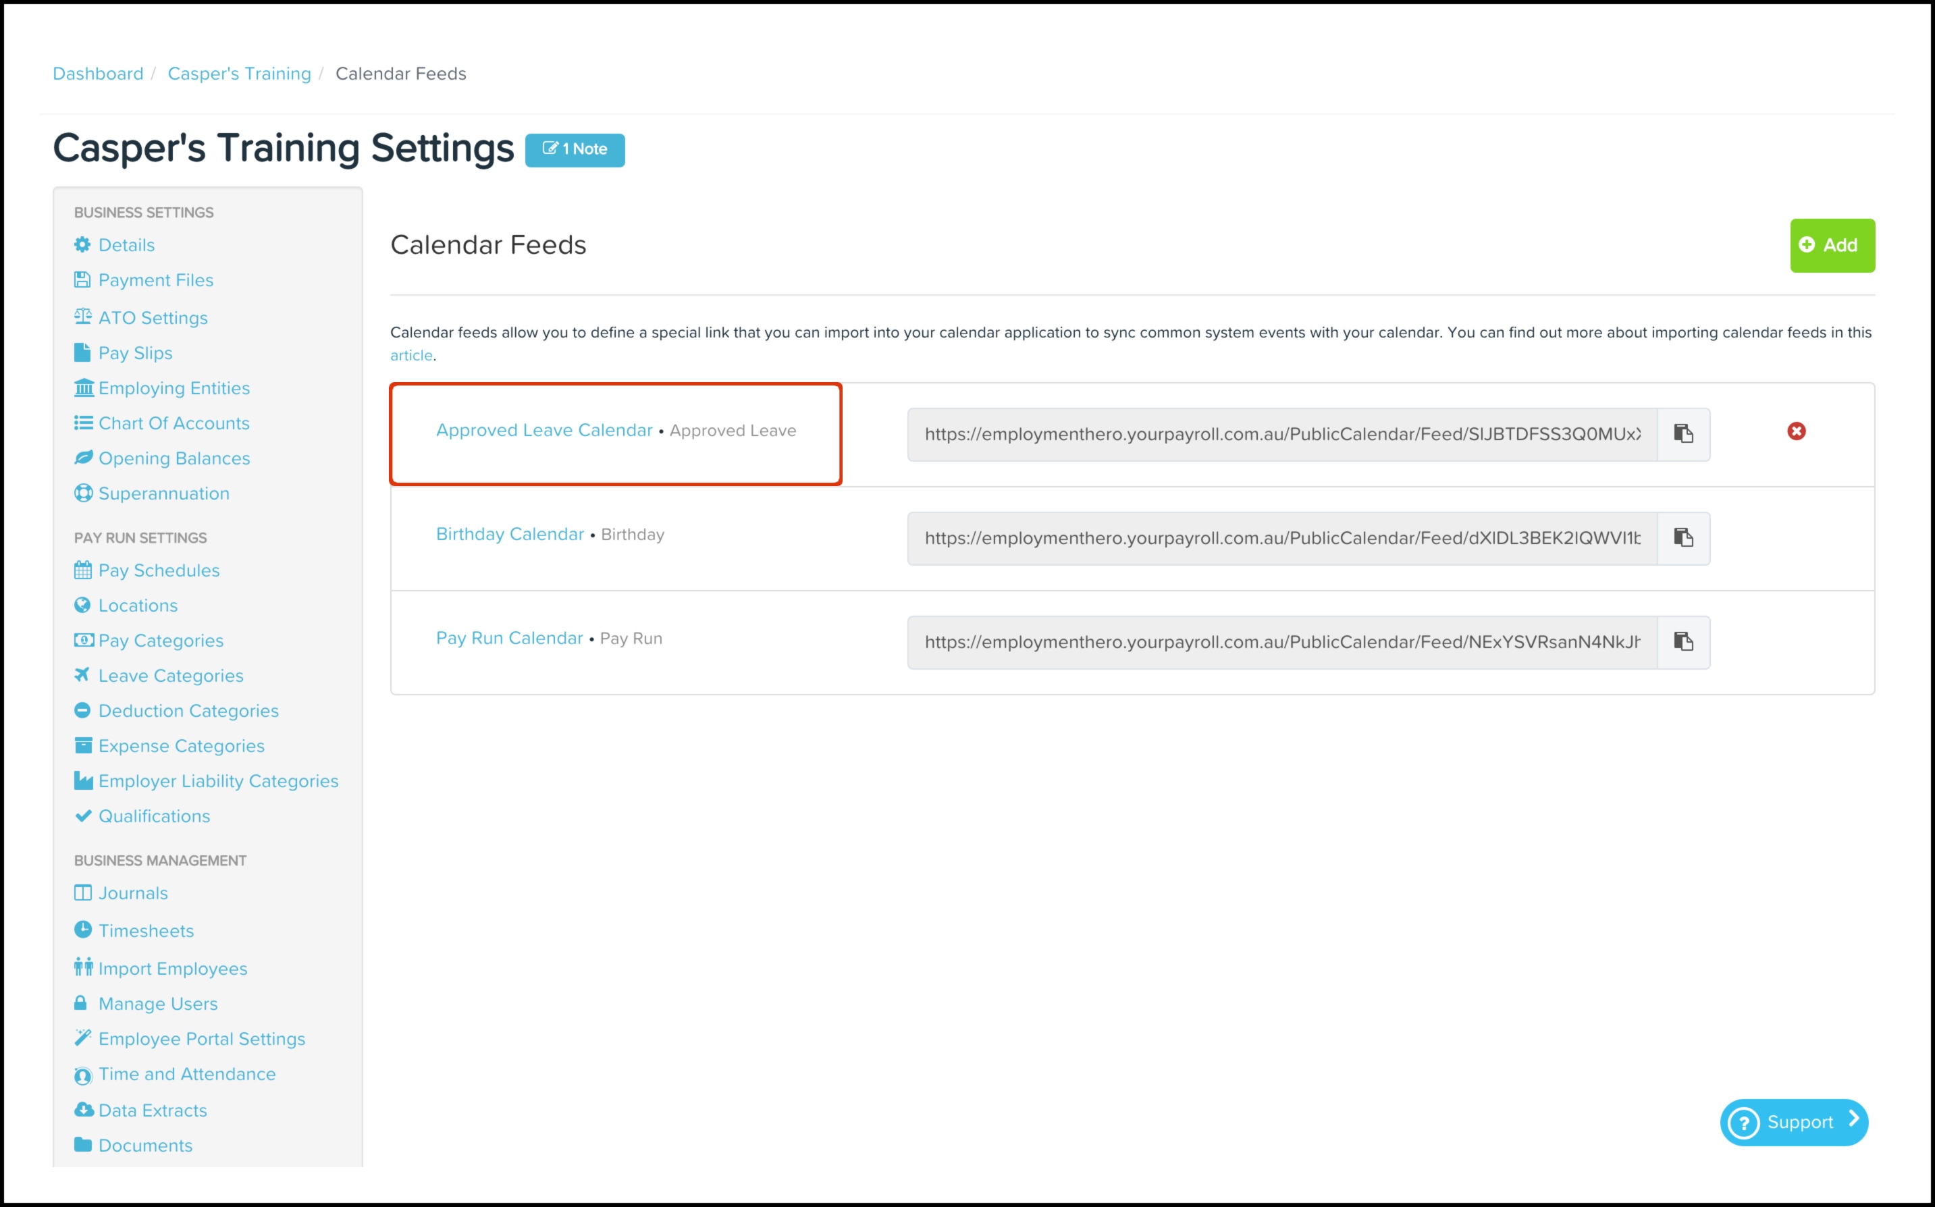
Task: Click the Employing Entities bank icon
Action: click(83, 388)
